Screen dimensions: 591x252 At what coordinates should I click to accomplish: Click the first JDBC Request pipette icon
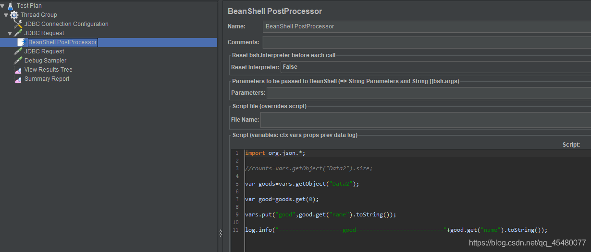(18, 33)
